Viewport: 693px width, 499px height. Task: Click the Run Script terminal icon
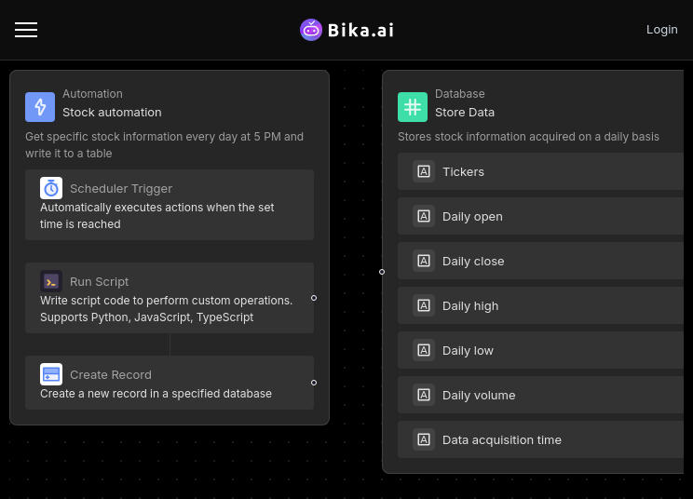[51, 281]
